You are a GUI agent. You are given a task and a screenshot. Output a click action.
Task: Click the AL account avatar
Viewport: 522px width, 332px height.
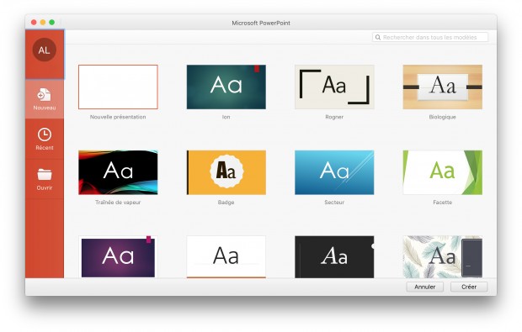(45, 50)
